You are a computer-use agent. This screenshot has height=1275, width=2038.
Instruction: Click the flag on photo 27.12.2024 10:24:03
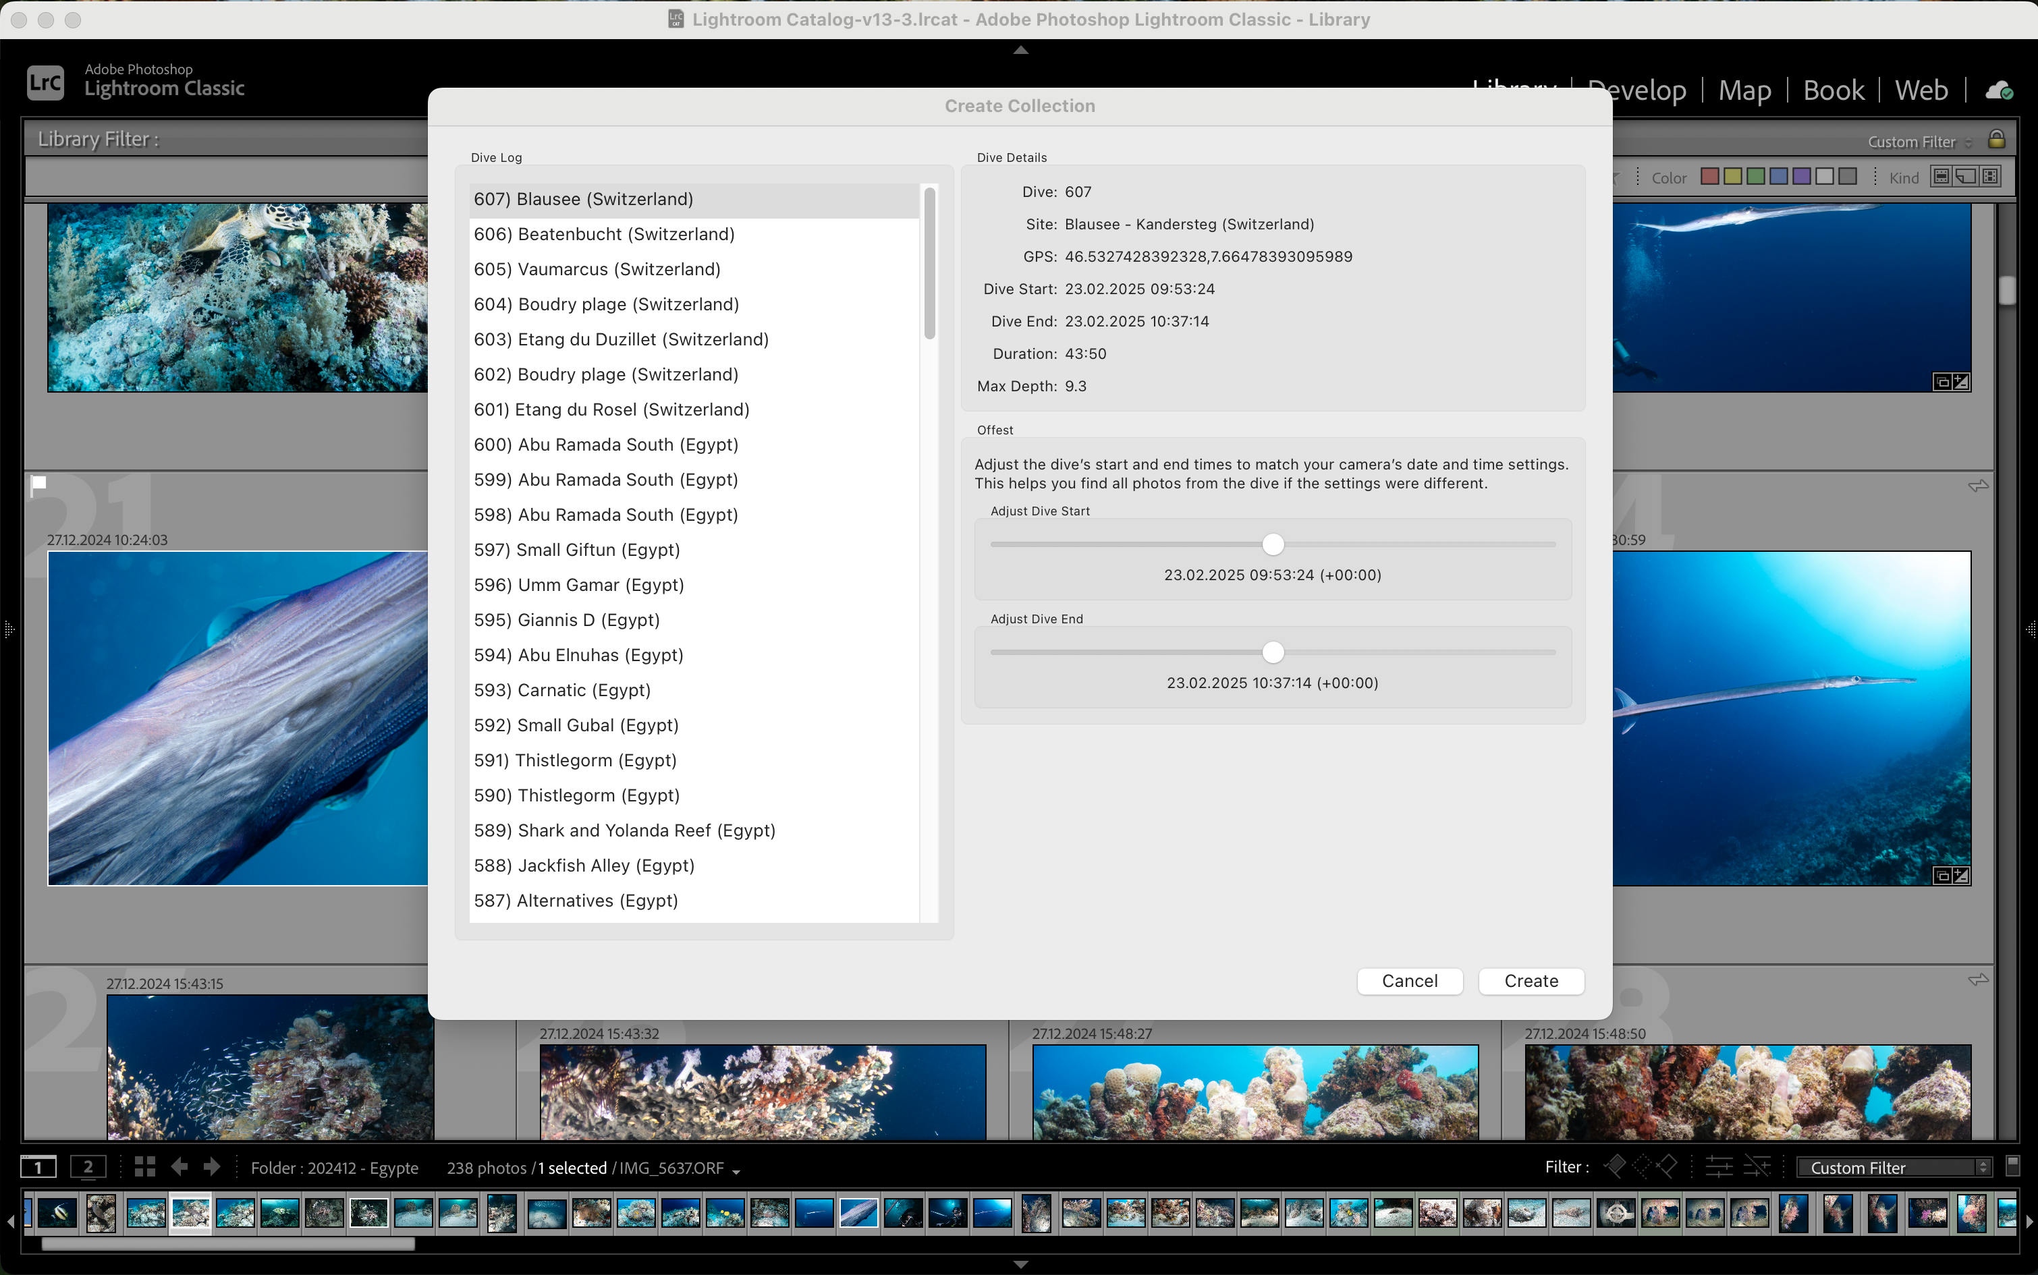click(x=38, y=485)
